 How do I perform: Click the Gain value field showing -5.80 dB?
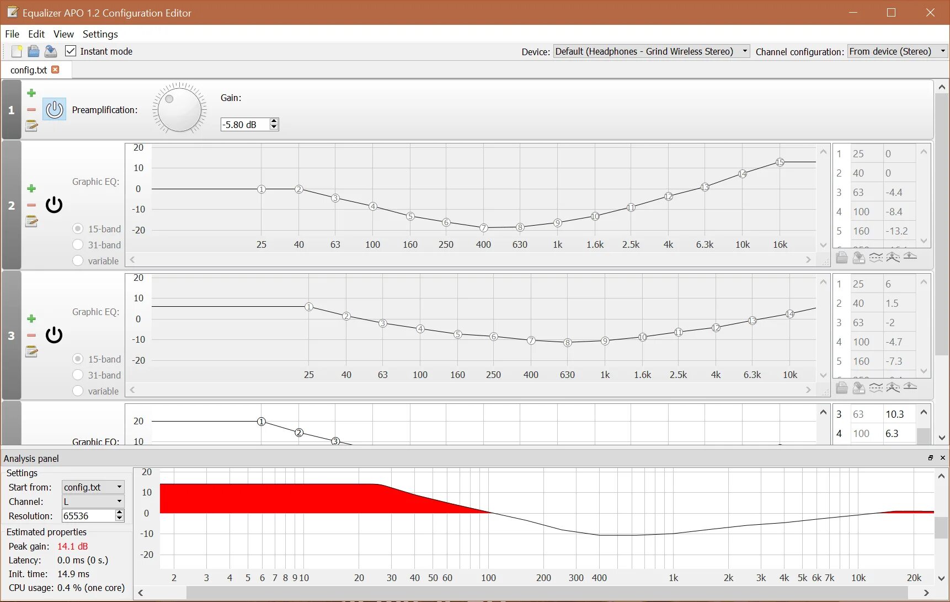coord(245,125)
